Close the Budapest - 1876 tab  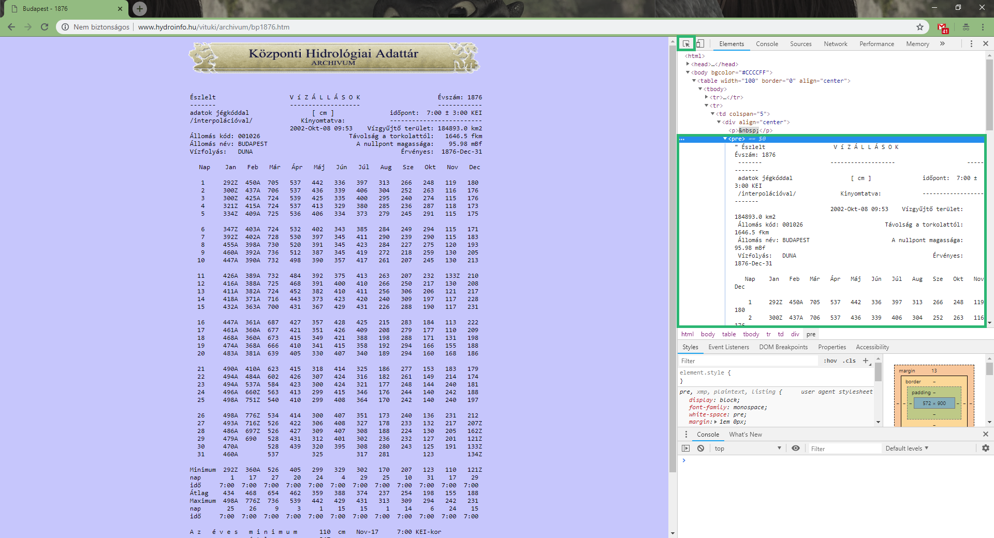coord(120,9)
